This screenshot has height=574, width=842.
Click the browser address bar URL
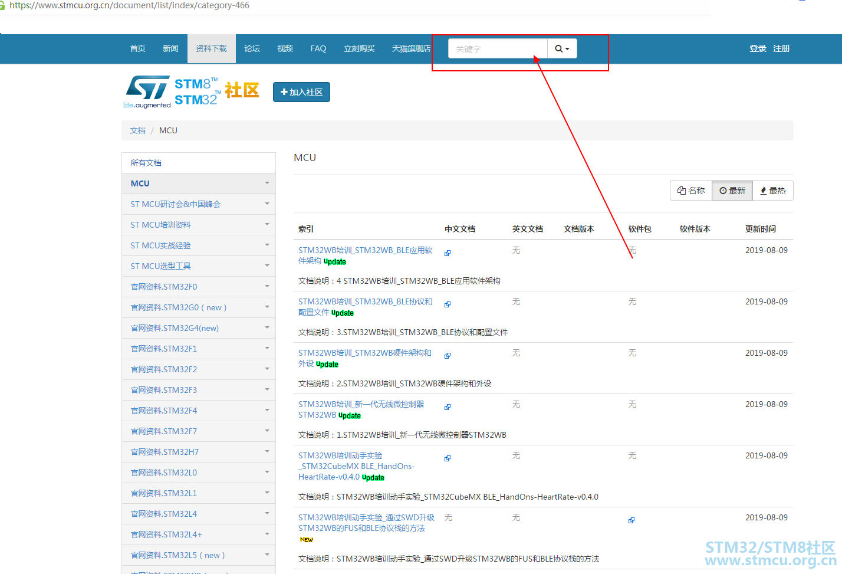(130, 5)
